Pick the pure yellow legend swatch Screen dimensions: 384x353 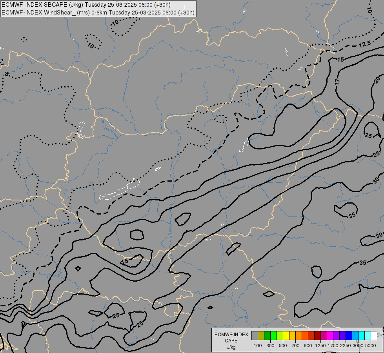[286, 335]
